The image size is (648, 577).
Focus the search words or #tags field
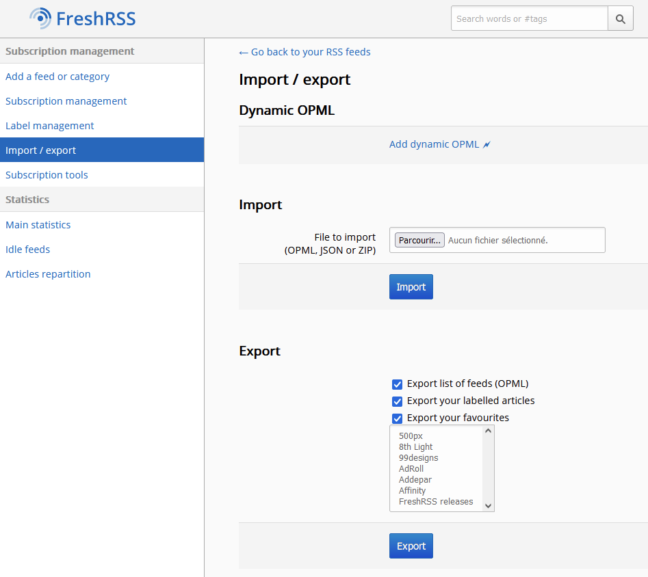coord(529,19)
